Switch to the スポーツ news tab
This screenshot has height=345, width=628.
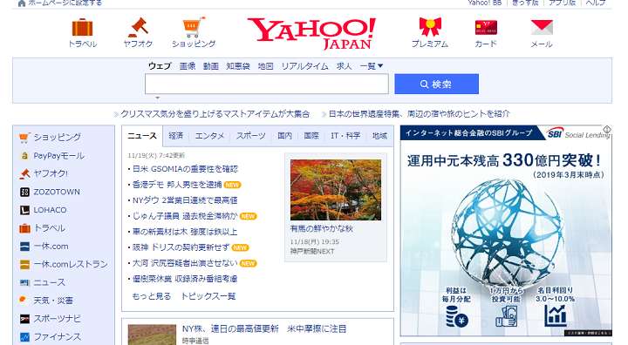tap(250, 136)
